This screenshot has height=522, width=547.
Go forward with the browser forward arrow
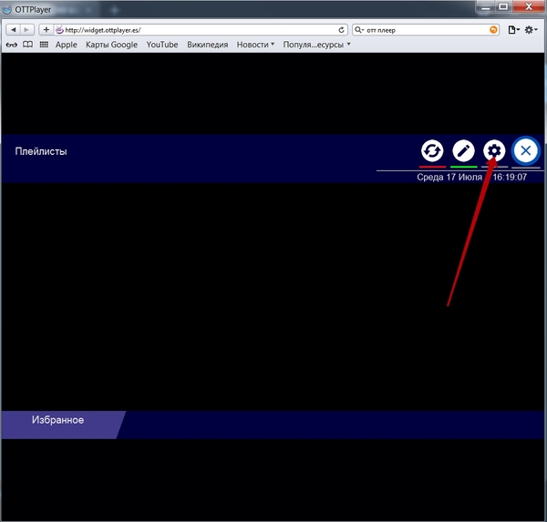pos(26,30)
